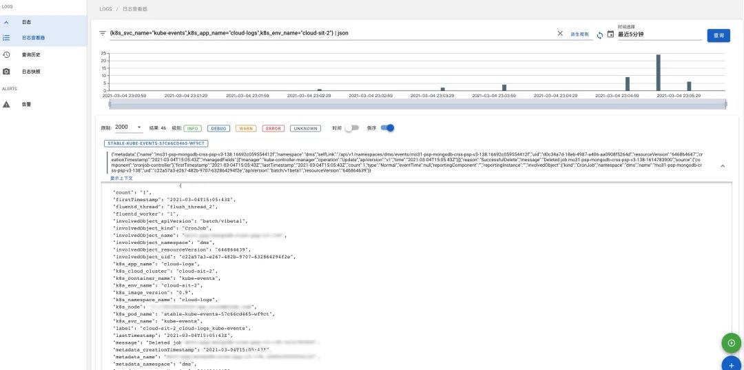Toggle the INFO level filter

click(192, 129)
